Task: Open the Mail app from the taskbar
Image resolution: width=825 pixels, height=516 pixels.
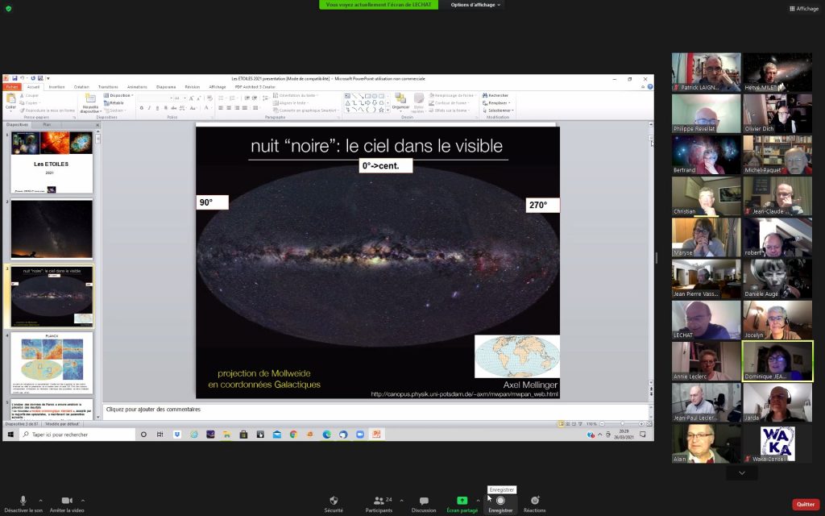Action: point(277,435)
